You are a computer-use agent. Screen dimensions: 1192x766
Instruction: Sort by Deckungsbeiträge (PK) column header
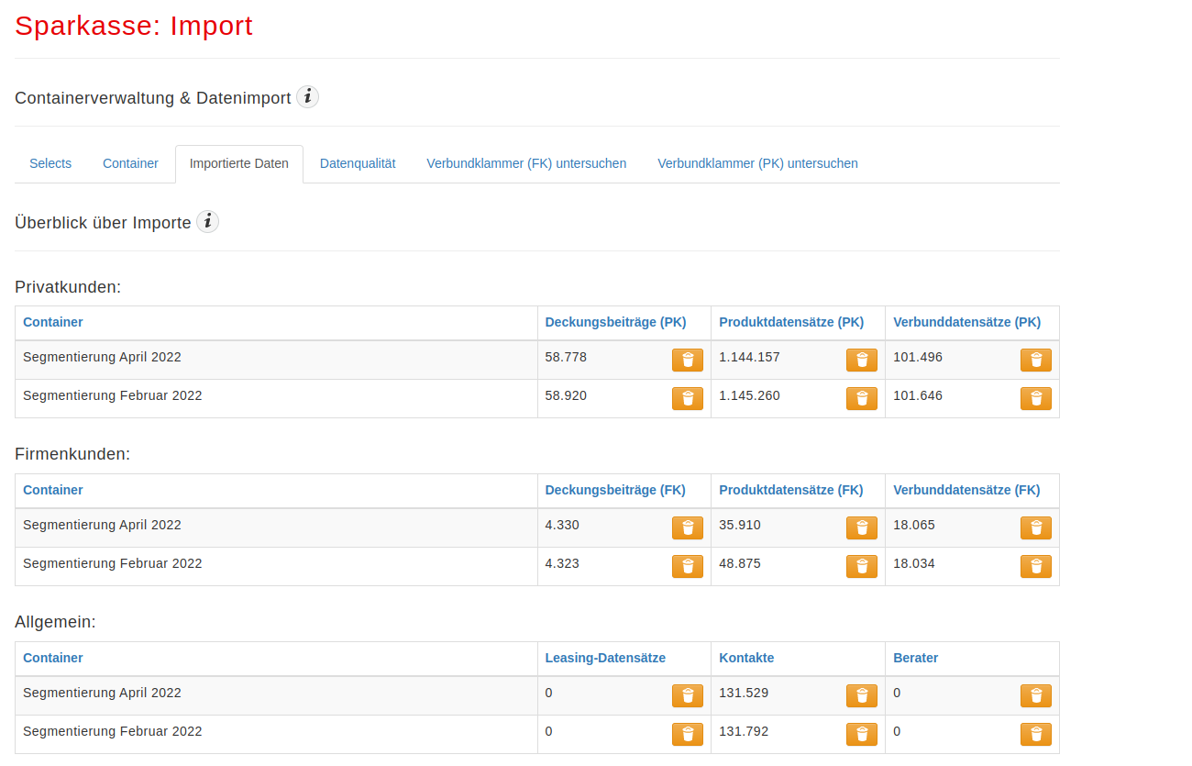(x=615, y=322)
